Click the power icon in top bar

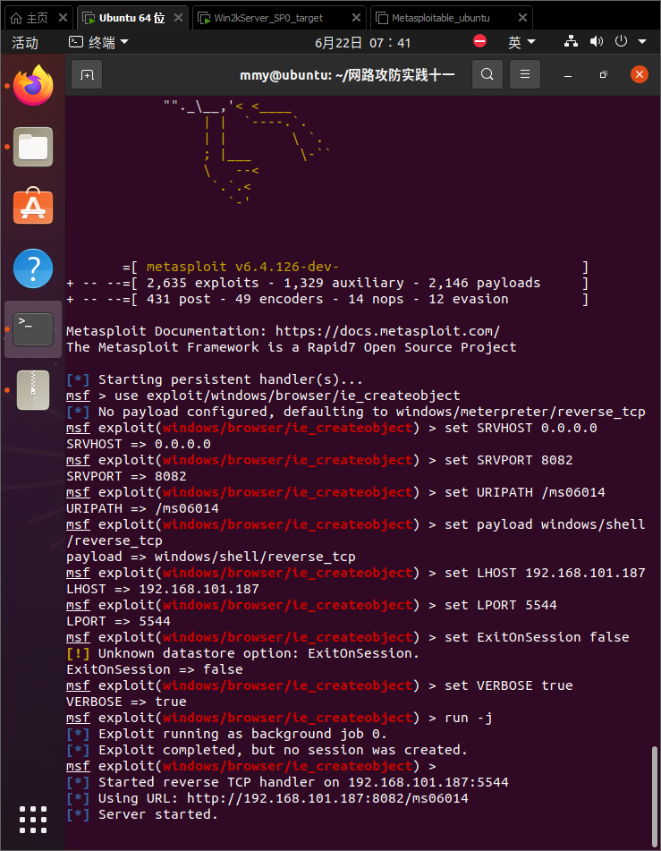[622, 42]
